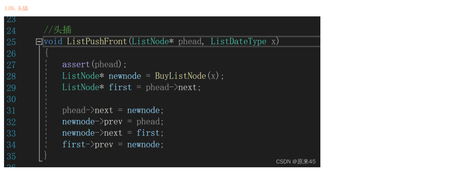
Task: Click the //头插 comment on line 24
Action: (x=58, y=30)
